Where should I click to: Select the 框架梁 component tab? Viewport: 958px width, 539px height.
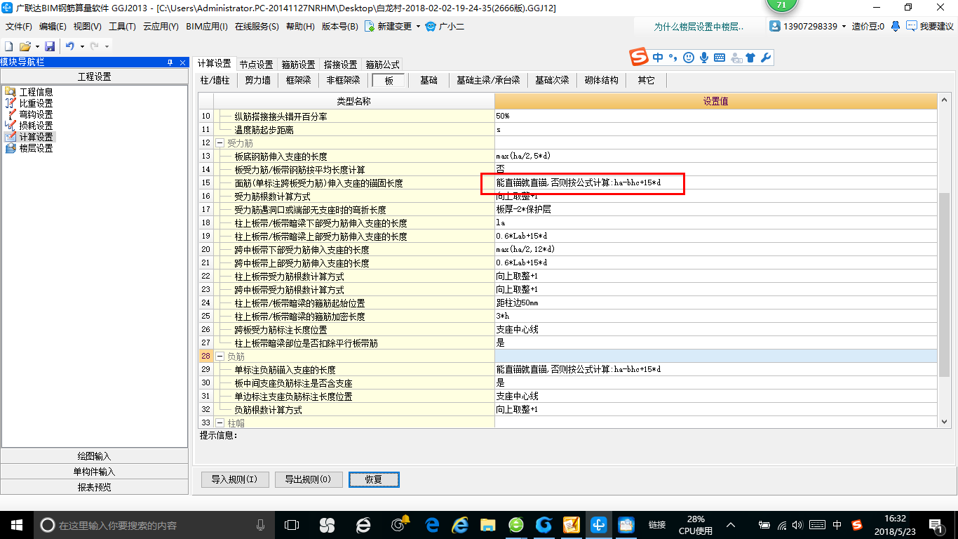pos(298,81)
